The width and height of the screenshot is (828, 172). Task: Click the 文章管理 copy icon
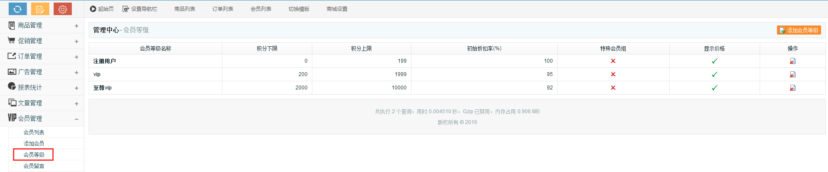click(x=12, y=102)
